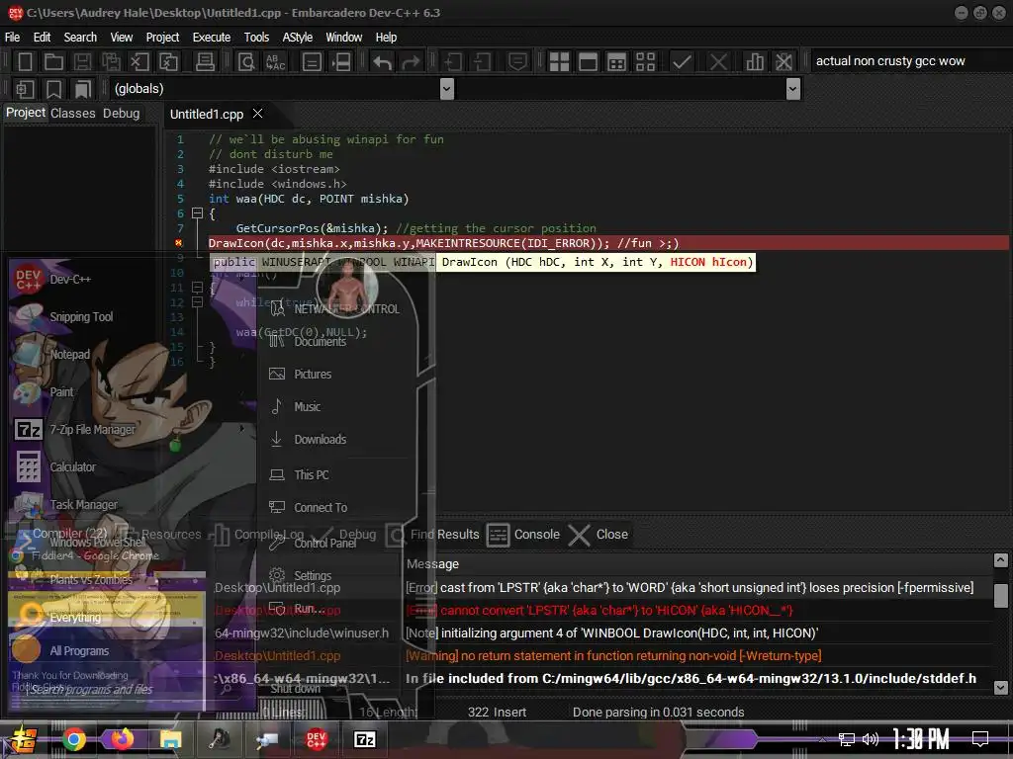1013x759 pixels.
Task: Click the Goto Bookmarks toolbar icon
Action: pyautogui.click(x=83, y=89)
